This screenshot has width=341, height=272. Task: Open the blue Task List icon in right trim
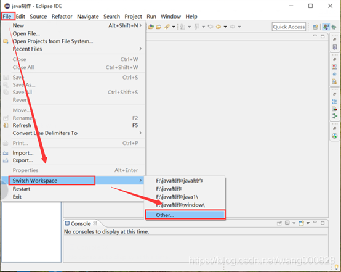point(335,47)
